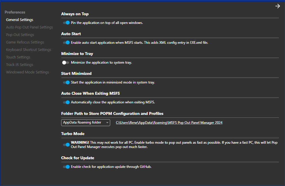The height and width of the screenshot is (186, 285).
Task: Open the MSFS Pop Out Panel Manager folder link
Action: [169, 123]
